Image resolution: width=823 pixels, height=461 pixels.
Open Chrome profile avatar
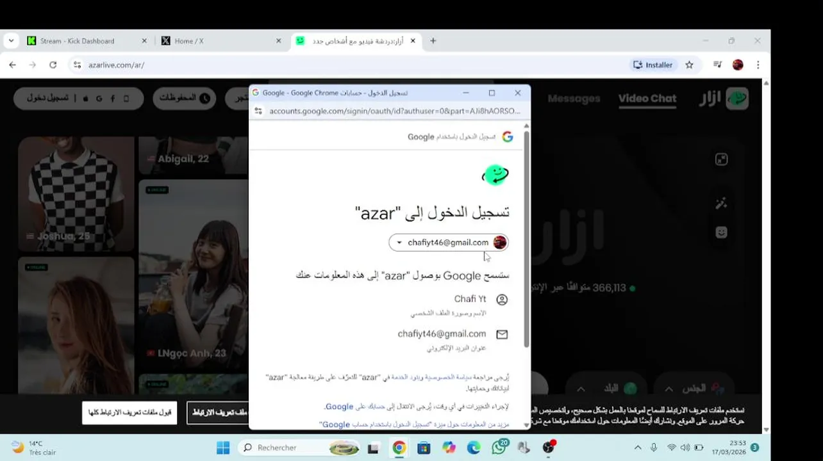coord(738,65)
